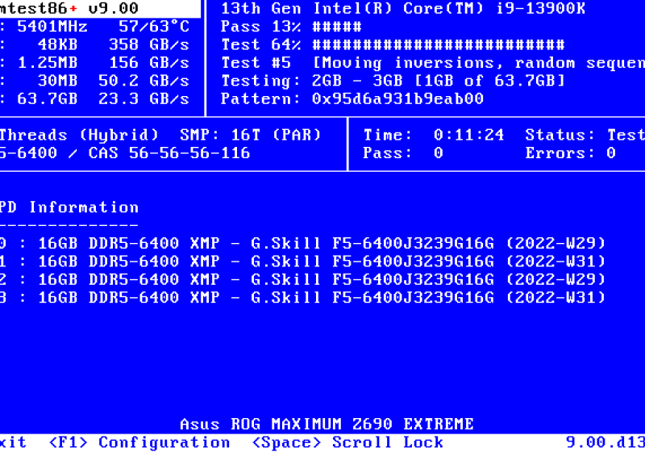
Task: Click the Threads (Hybrid) label
Action: (79, 135)
